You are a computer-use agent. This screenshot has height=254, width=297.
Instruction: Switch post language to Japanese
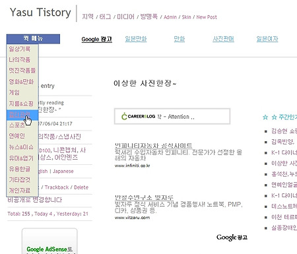coord(63,172)
